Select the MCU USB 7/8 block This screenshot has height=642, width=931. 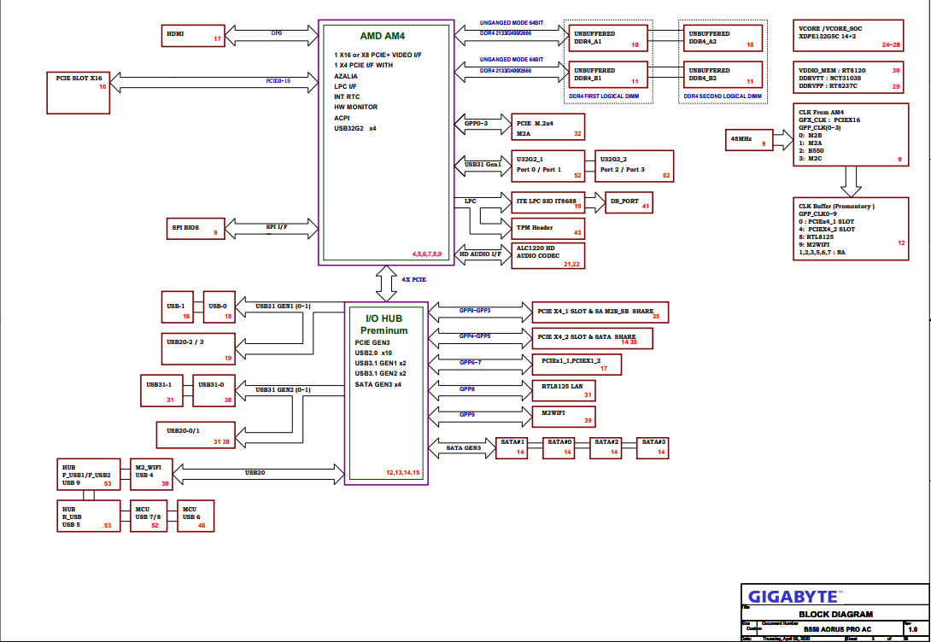pos(149,517)
